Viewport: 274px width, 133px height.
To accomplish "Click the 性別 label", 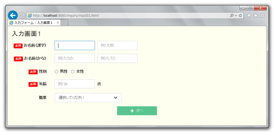I will click(43, 72).
